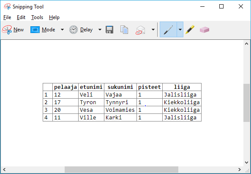Screen dimensions: 251x174
Task: Click the Snipping Tool title bar icon
Action: click(x=7, y=7)
